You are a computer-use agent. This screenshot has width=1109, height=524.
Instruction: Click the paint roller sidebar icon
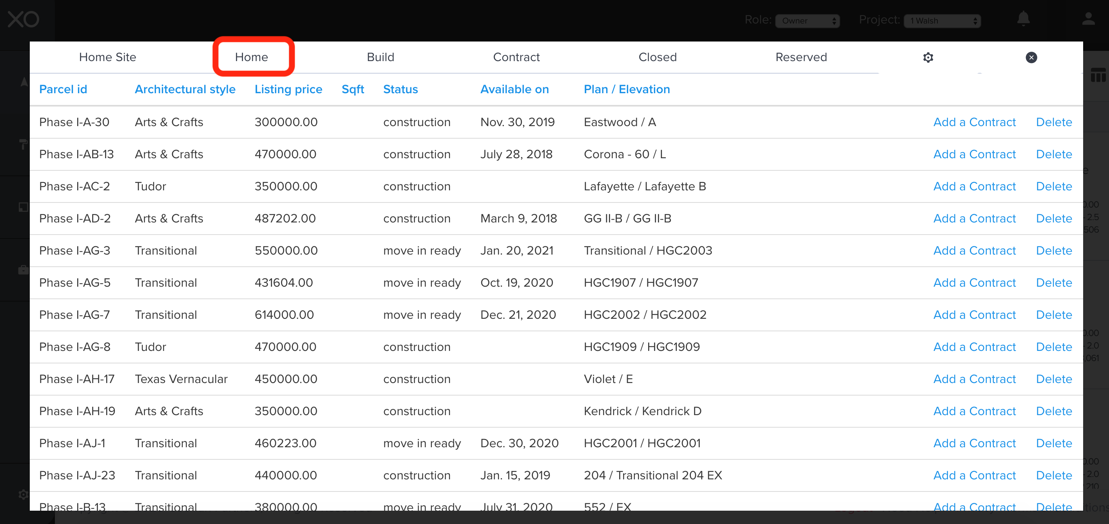click(23, 144)
